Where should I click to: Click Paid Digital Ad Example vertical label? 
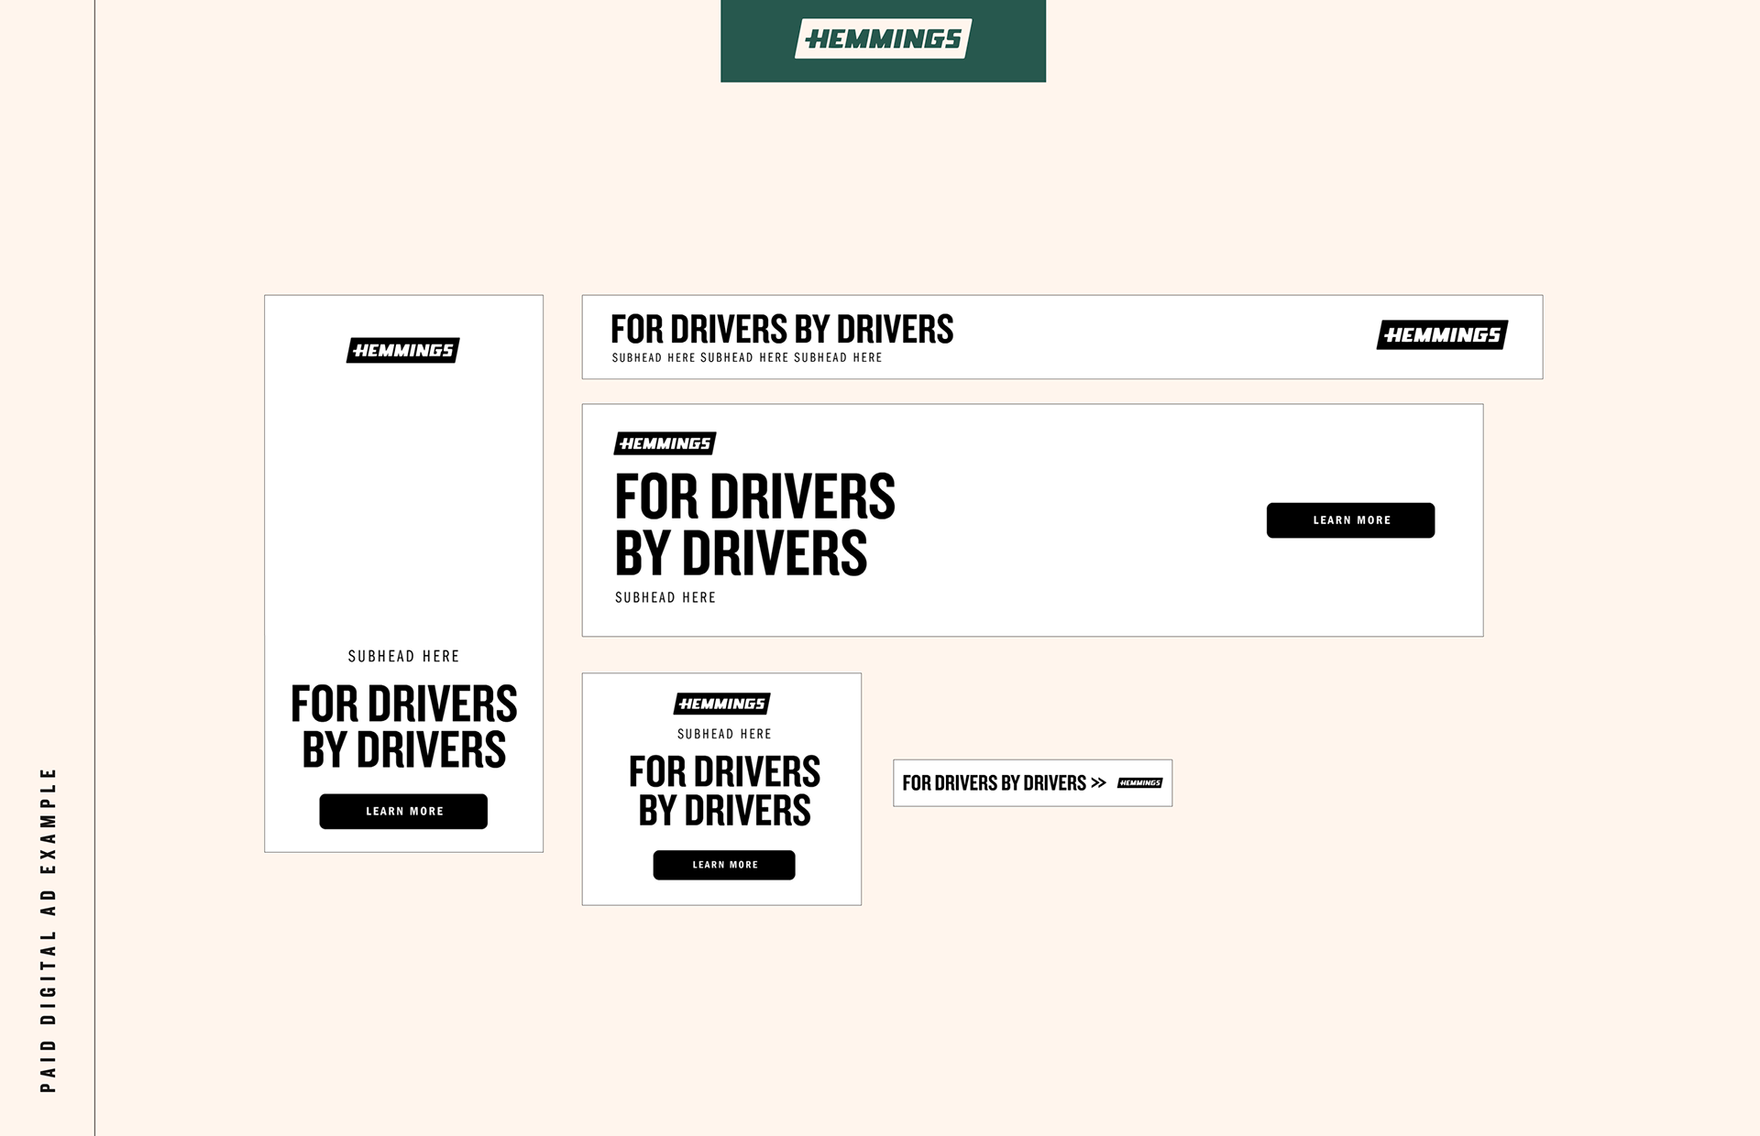(49, 930)
